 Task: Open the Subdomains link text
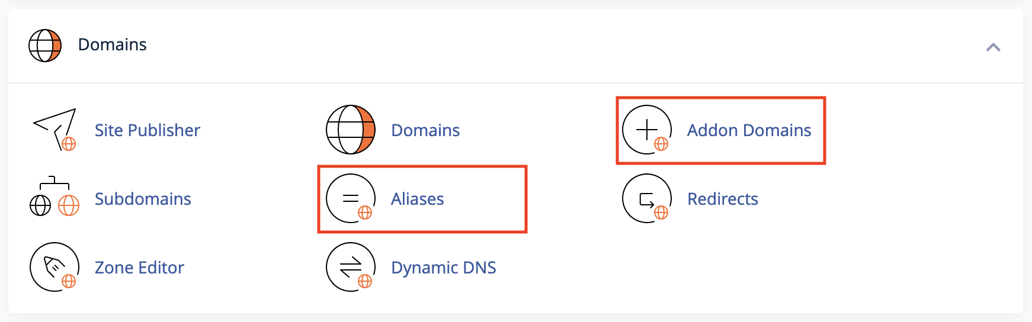(x=143, y=199)
